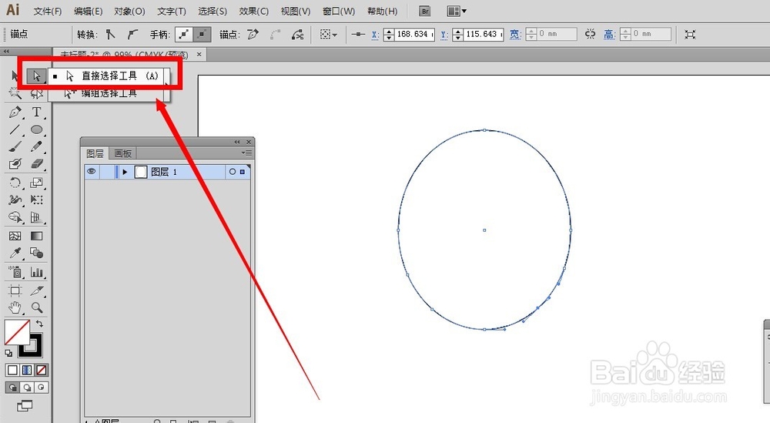Select the Width/Warp tool
770x423 pixels.
click(x=15, y=200)
